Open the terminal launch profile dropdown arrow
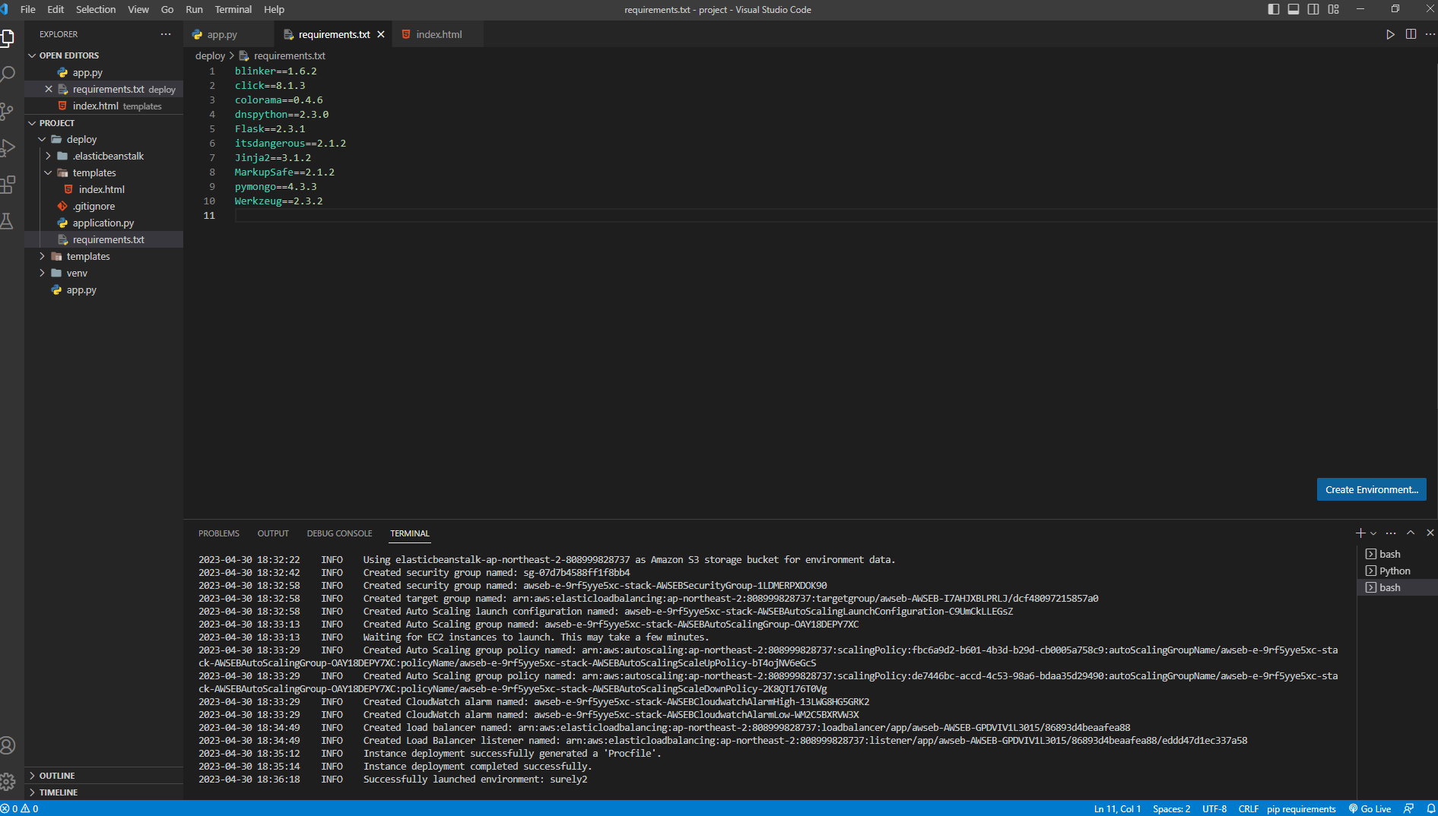 point(1373,533)
